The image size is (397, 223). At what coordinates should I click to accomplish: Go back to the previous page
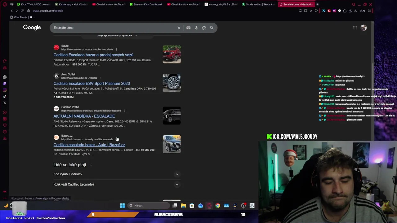click(x=12, y=11)
